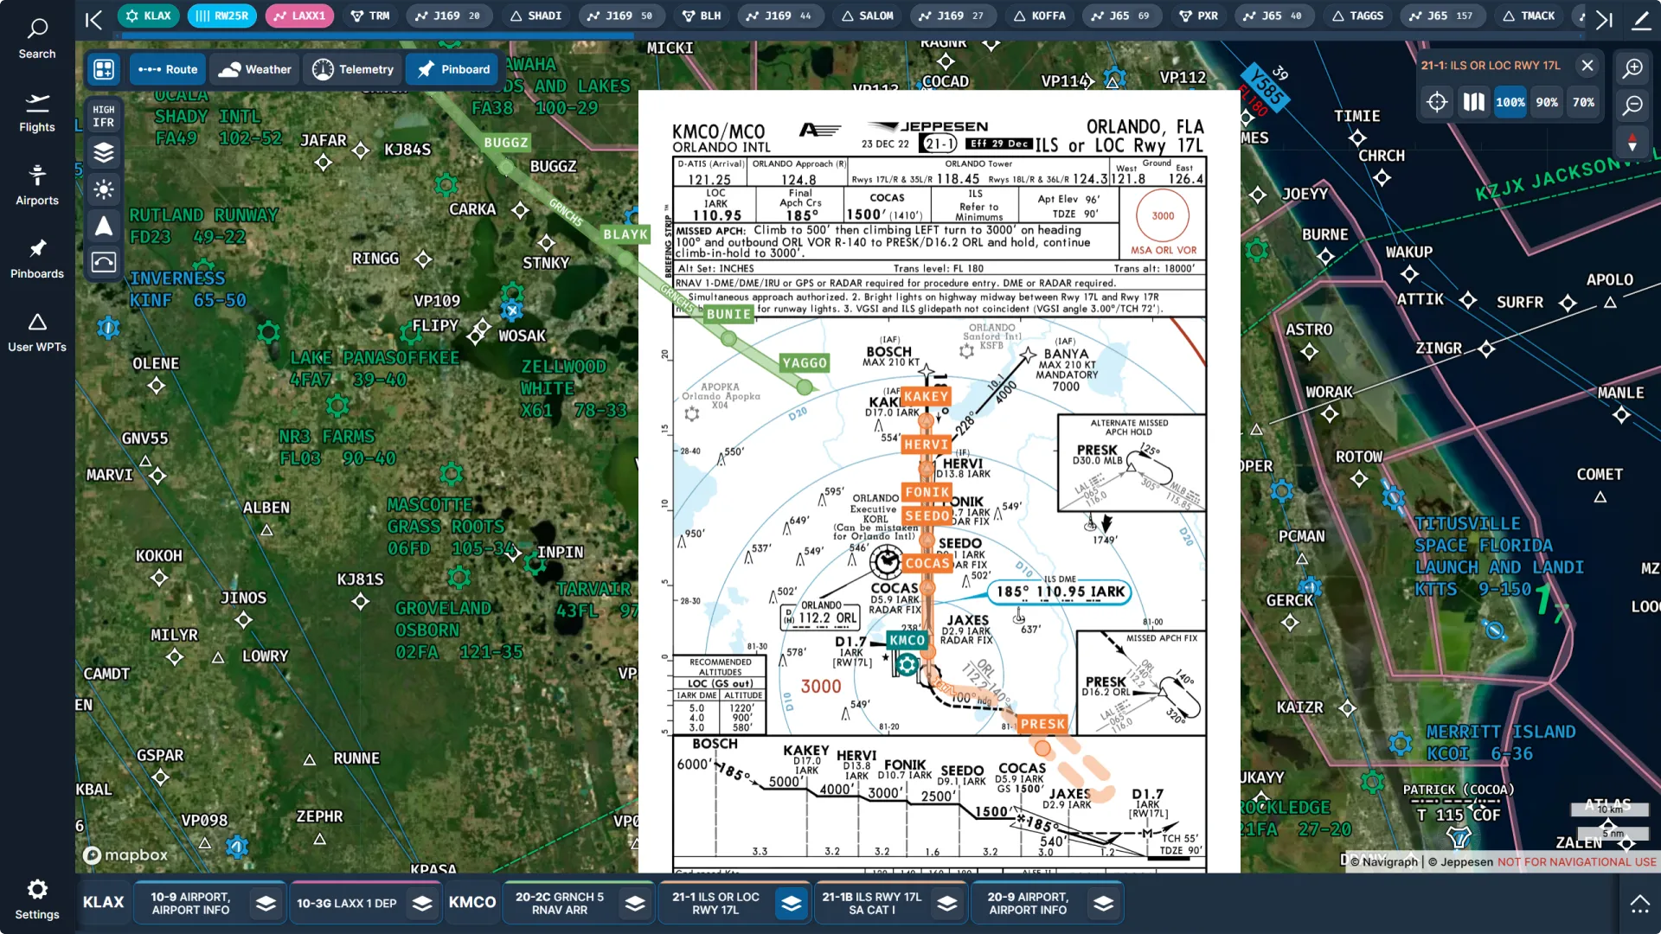This screenshot has width=1661, height=934.
Task: Close the 21-1 chart overlay
Action: pos(1587,65)
